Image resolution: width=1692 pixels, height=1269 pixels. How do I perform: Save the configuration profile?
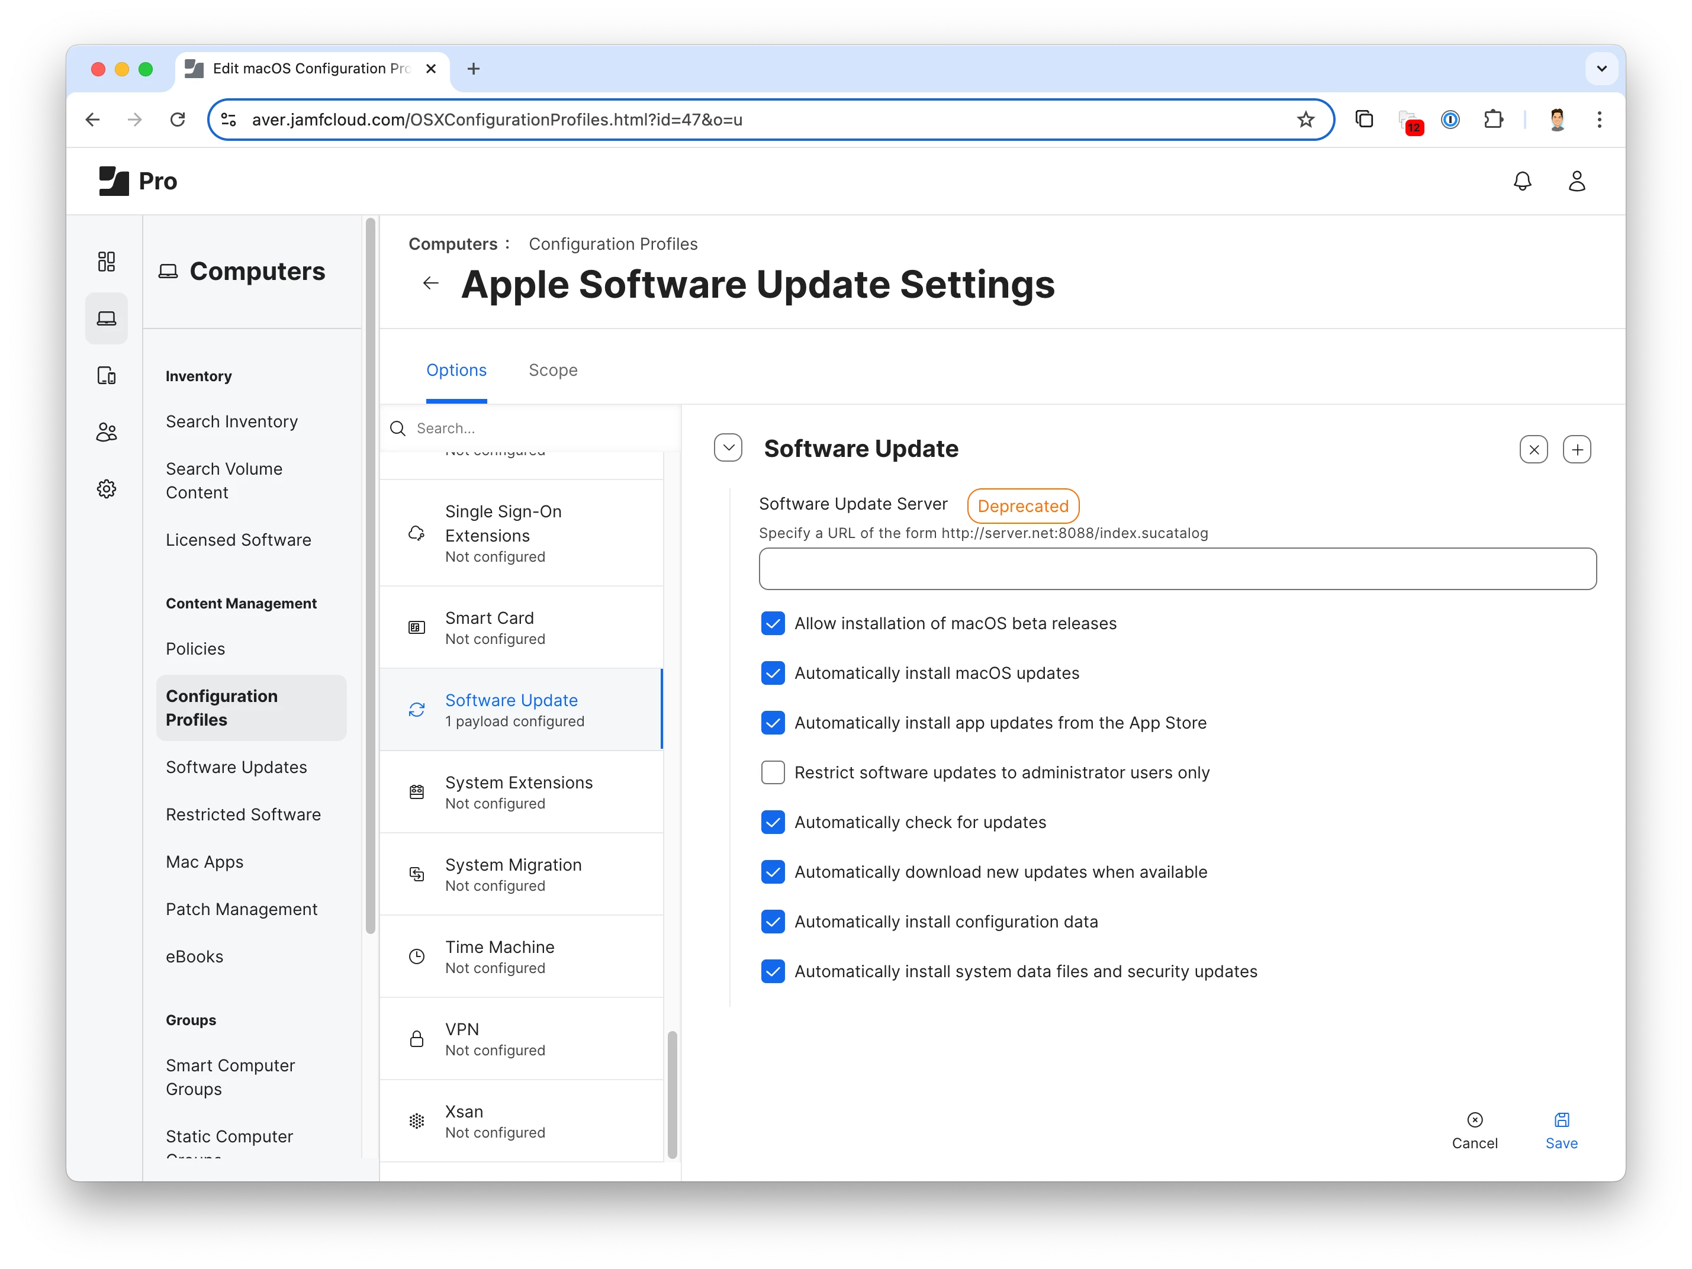point(1561,1130)
